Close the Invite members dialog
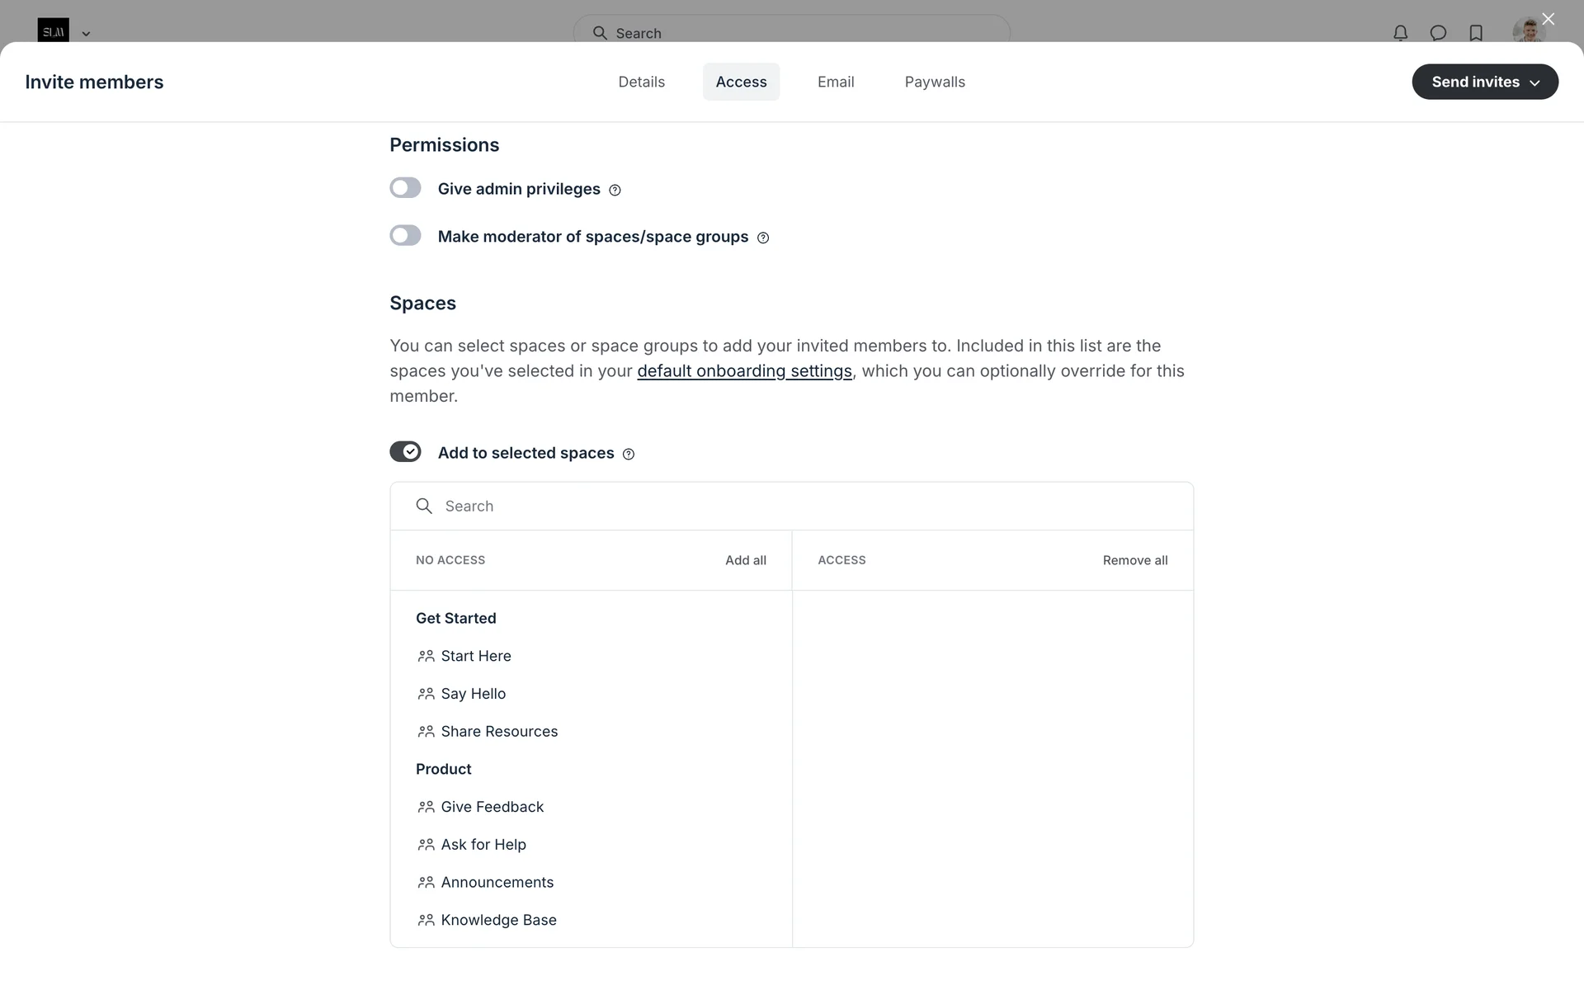Image resolution: width=1584 pixels, height=990 pixels. pos(1548,19)
